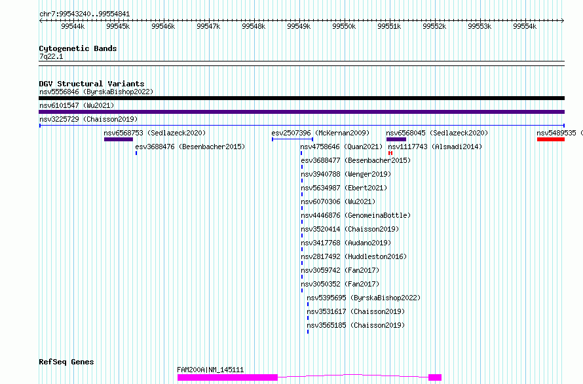Open nsv5395695 (ByrskaBishop2022) label

click(364, 298)
